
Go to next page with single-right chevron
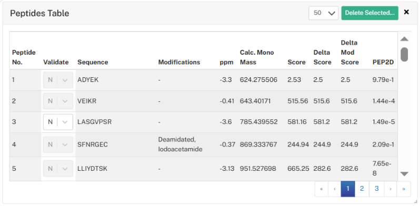[x=391, y=189]
